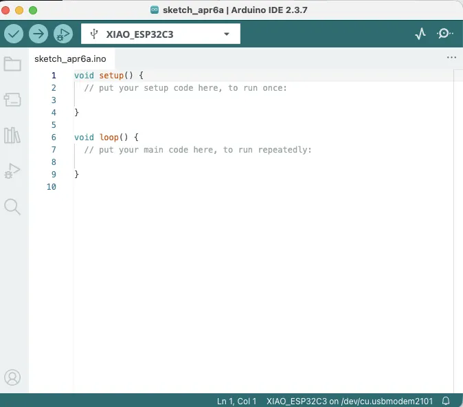Click the Verify sketch checkmark button

(14, 34)
